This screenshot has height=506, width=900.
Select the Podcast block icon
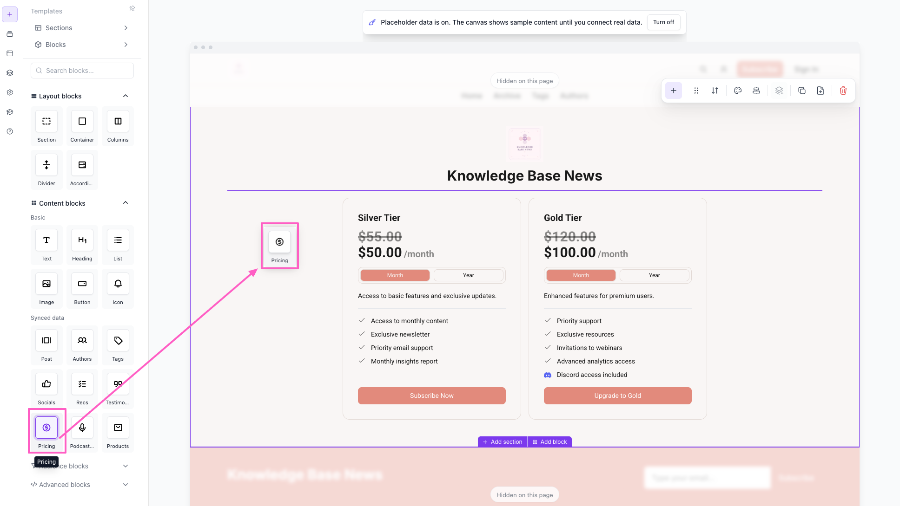tap(82, 428)
